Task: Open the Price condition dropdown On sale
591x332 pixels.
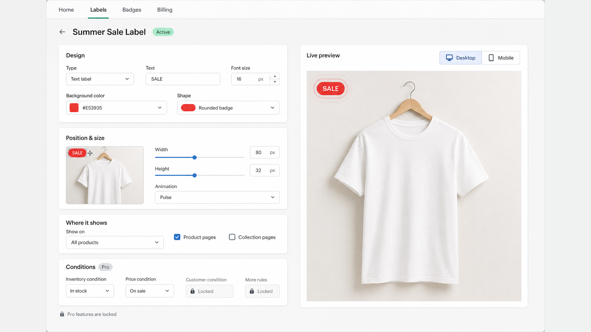Action: point(150,291)
